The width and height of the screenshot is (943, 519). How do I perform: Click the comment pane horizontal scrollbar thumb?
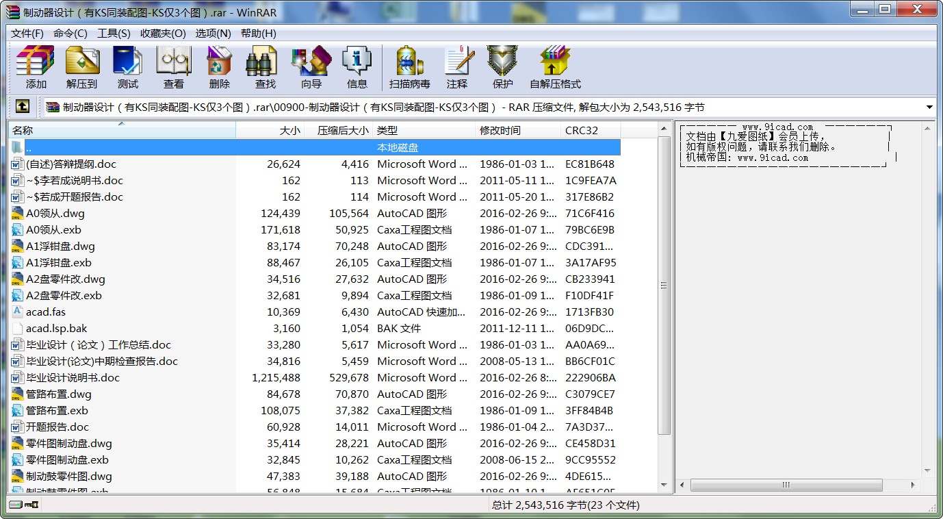pos(786,485)
